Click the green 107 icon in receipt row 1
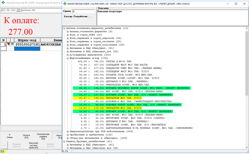Image resolution: width=249 pixels, height=154 pixels. coord(12,44)
